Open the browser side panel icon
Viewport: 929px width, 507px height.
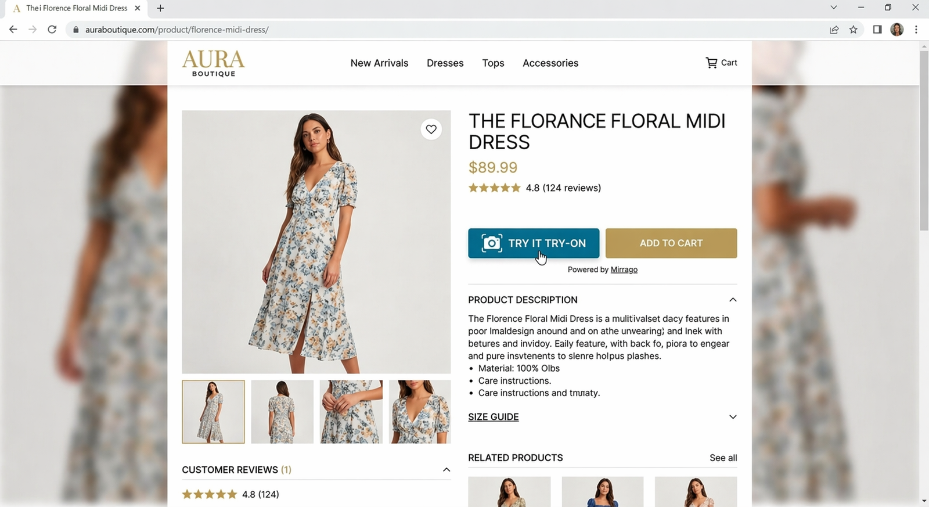pyautogui.click(x=878, y=29)
